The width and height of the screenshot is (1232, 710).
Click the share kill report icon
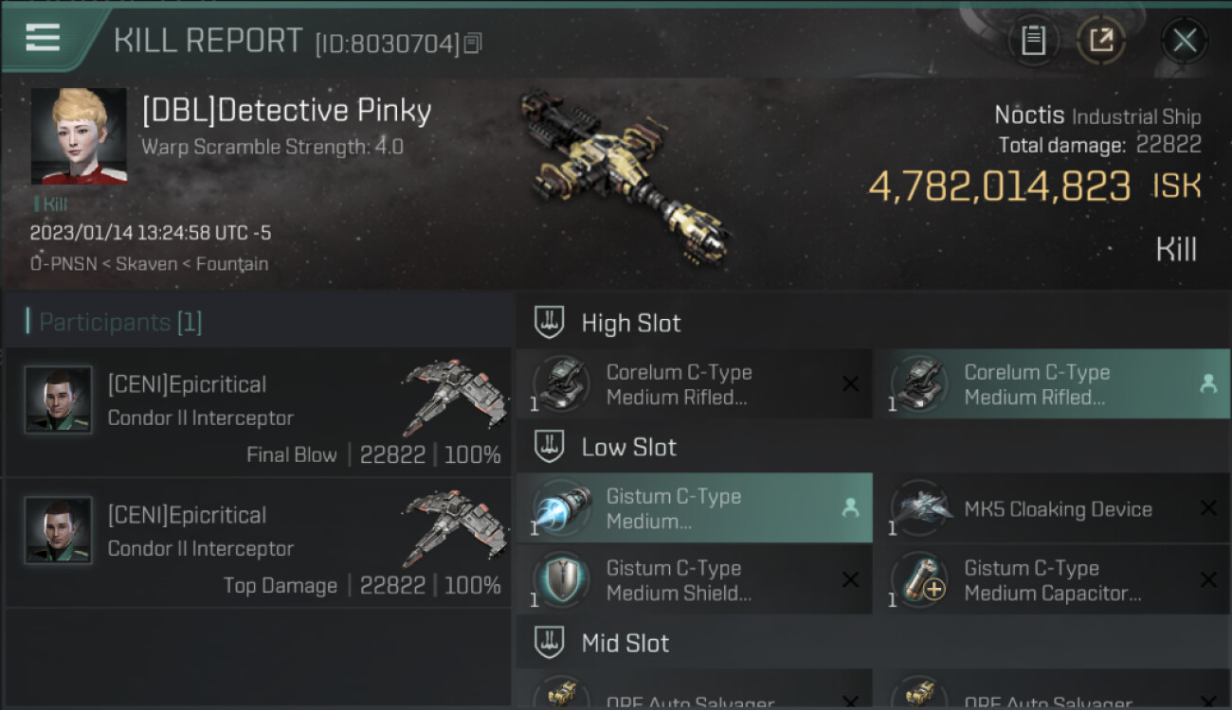1101,41
